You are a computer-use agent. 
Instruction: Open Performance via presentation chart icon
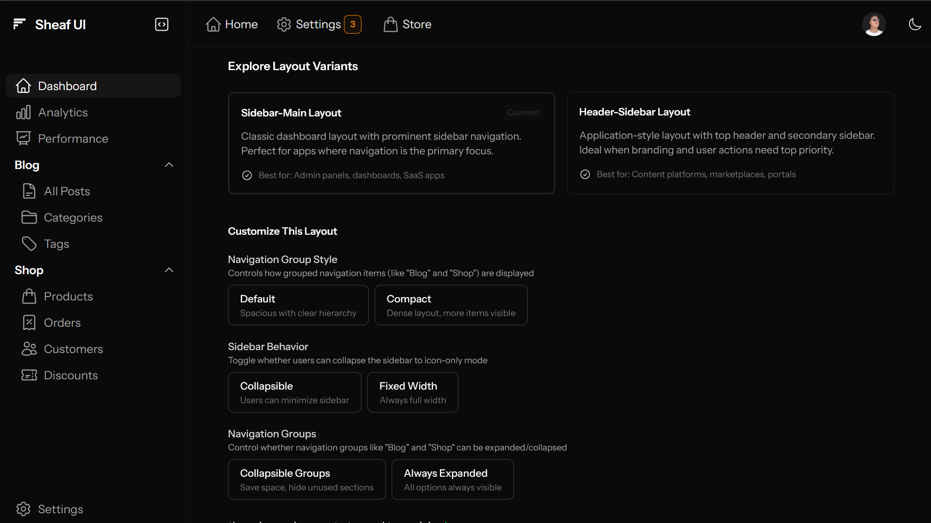pyautogui.click(x=23, y=139)
